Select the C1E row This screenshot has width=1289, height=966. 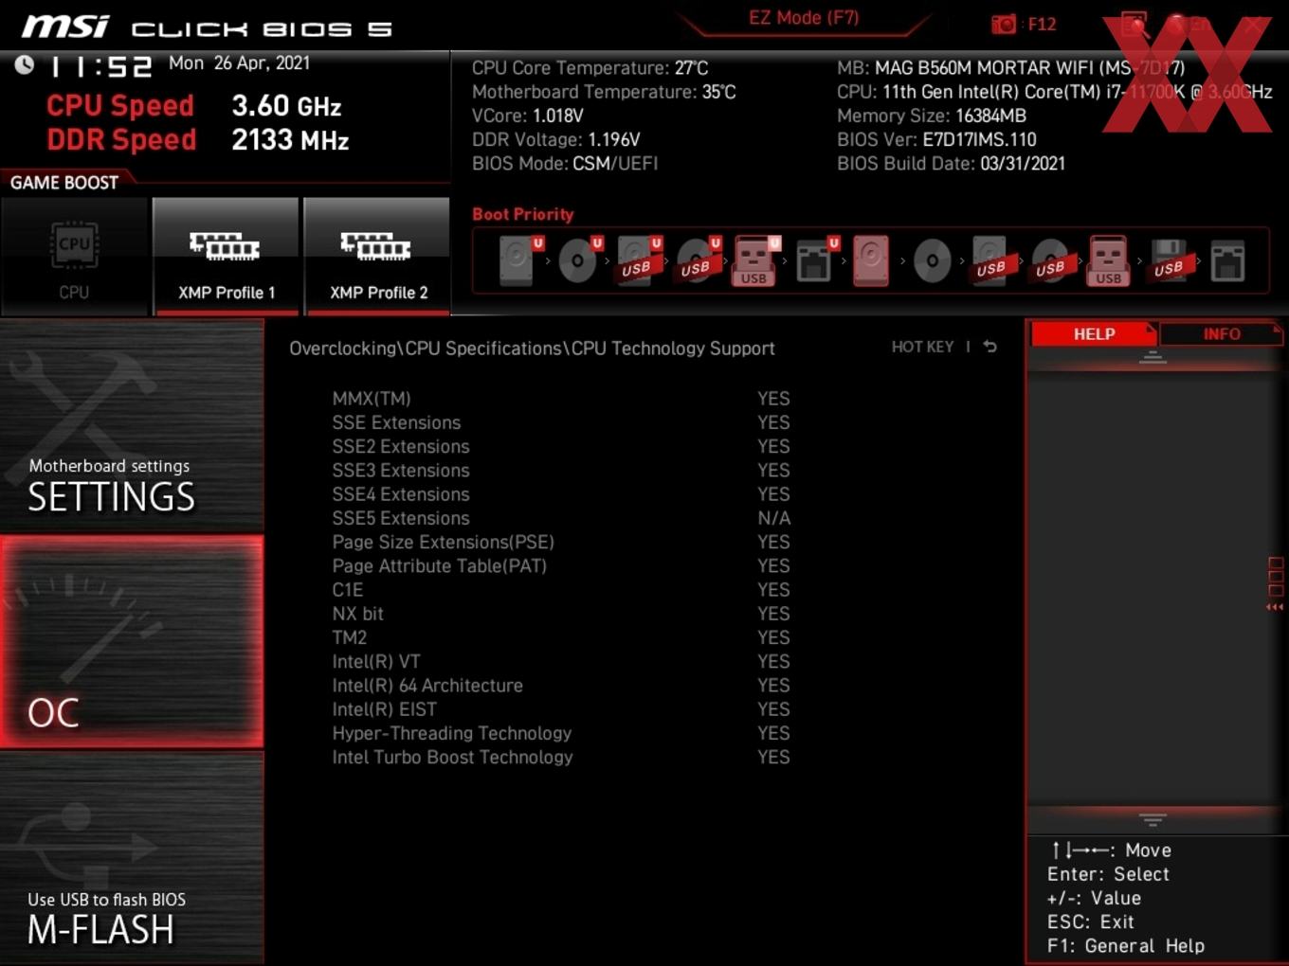tap(561, 590)
